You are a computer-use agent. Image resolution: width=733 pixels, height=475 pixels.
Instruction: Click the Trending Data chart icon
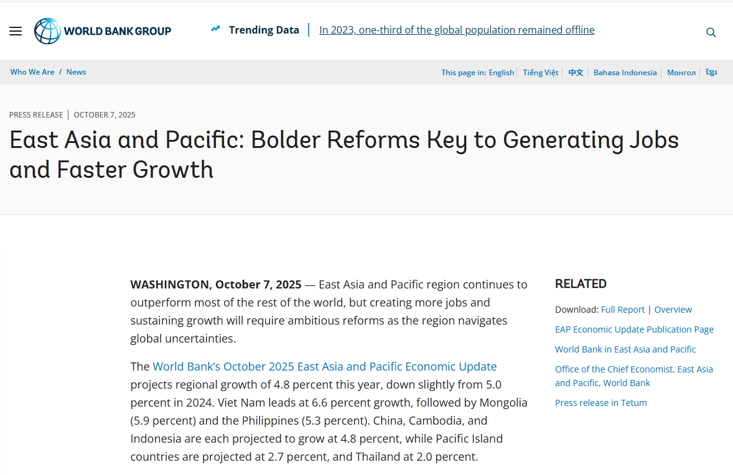click(x=215, y=29)
